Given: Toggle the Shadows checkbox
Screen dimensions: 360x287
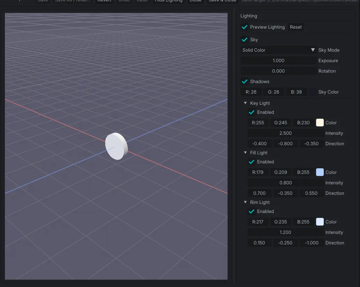Looking at the screenshot, I should pos(245,81).
